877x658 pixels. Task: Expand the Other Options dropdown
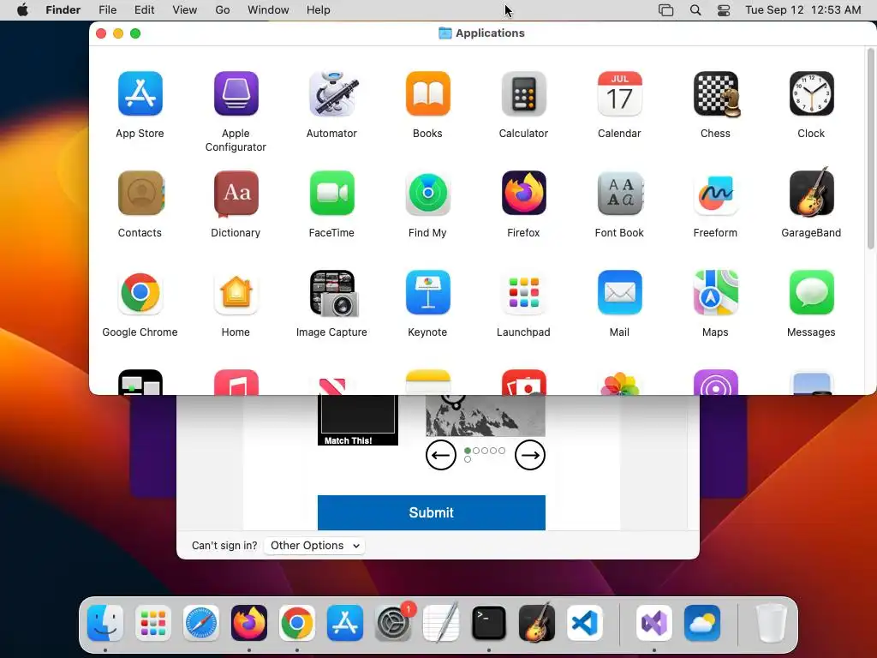tap(314, 546)
